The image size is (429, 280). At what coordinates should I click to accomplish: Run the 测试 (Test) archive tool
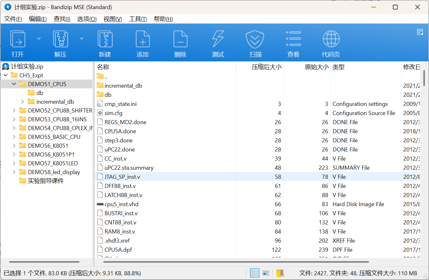point(218,39)
